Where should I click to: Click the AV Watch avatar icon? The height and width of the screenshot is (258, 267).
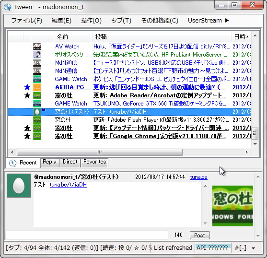(37, 47)
